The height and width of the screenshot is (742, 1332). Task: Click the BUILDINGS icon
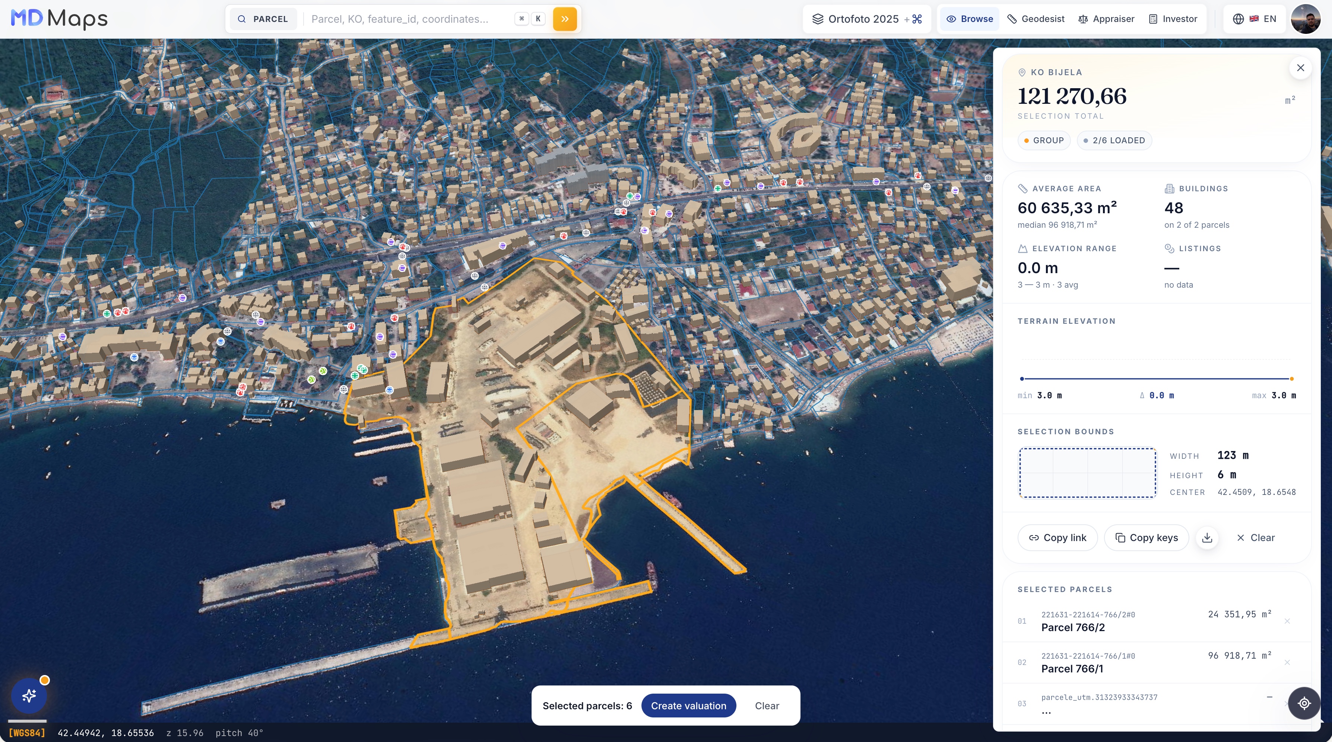(1169, 189)
